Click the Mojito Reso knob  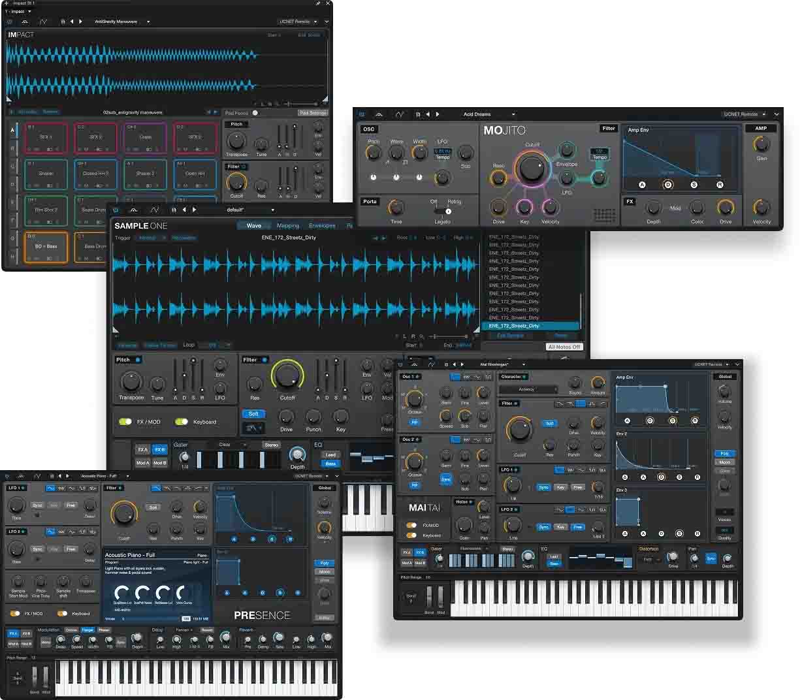tap(498, 178)
